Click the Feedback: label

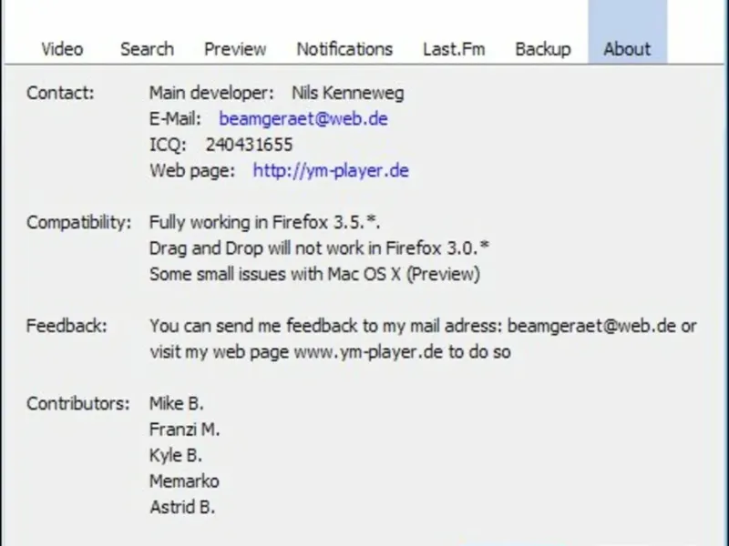[x=67, y=326]
